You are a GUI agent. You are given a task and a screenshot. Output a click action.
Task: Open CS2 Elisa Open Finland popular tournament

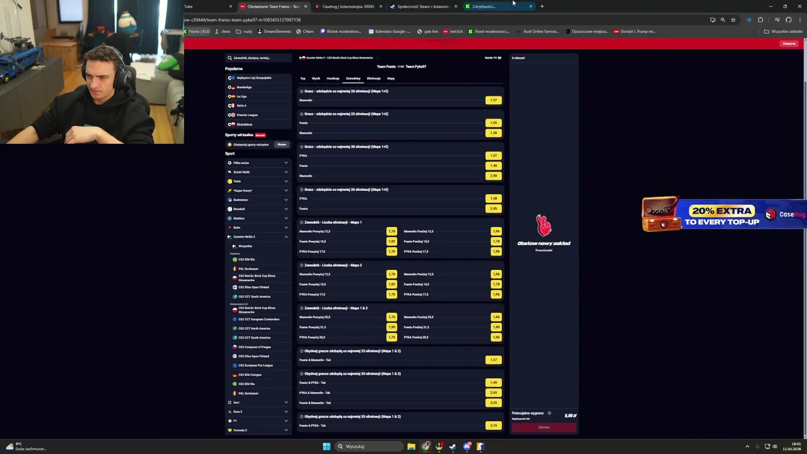click(258, 287)
